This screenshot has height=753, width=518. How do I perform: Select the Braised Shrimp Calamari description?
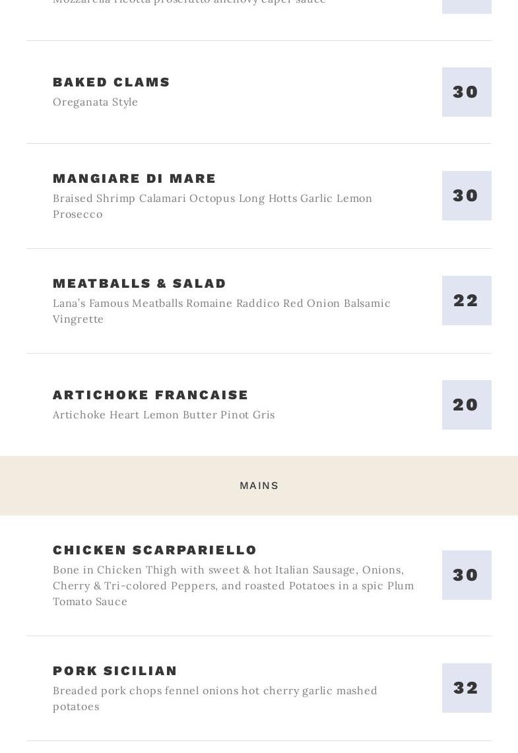(212, 206)
